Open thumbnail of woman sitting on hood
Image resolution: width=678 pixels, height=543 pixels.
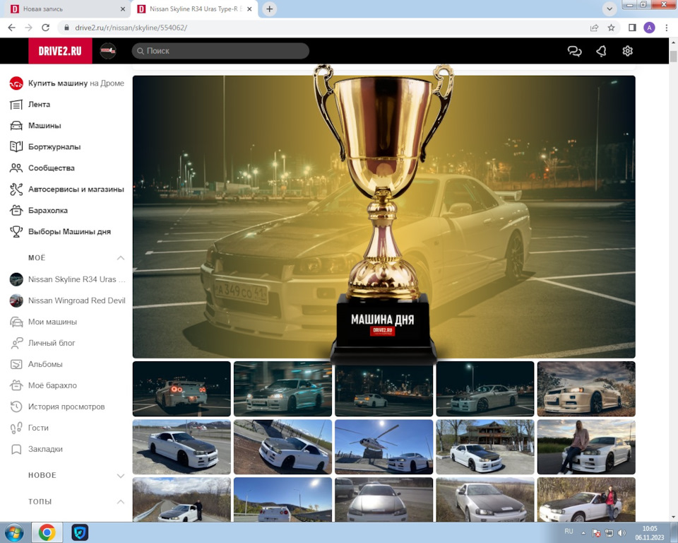[586, 447]
